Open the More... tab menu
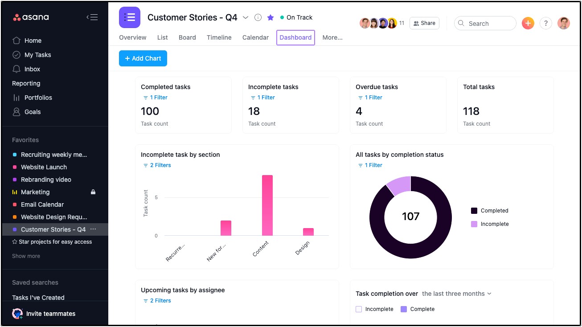 [x=332, y=37]
